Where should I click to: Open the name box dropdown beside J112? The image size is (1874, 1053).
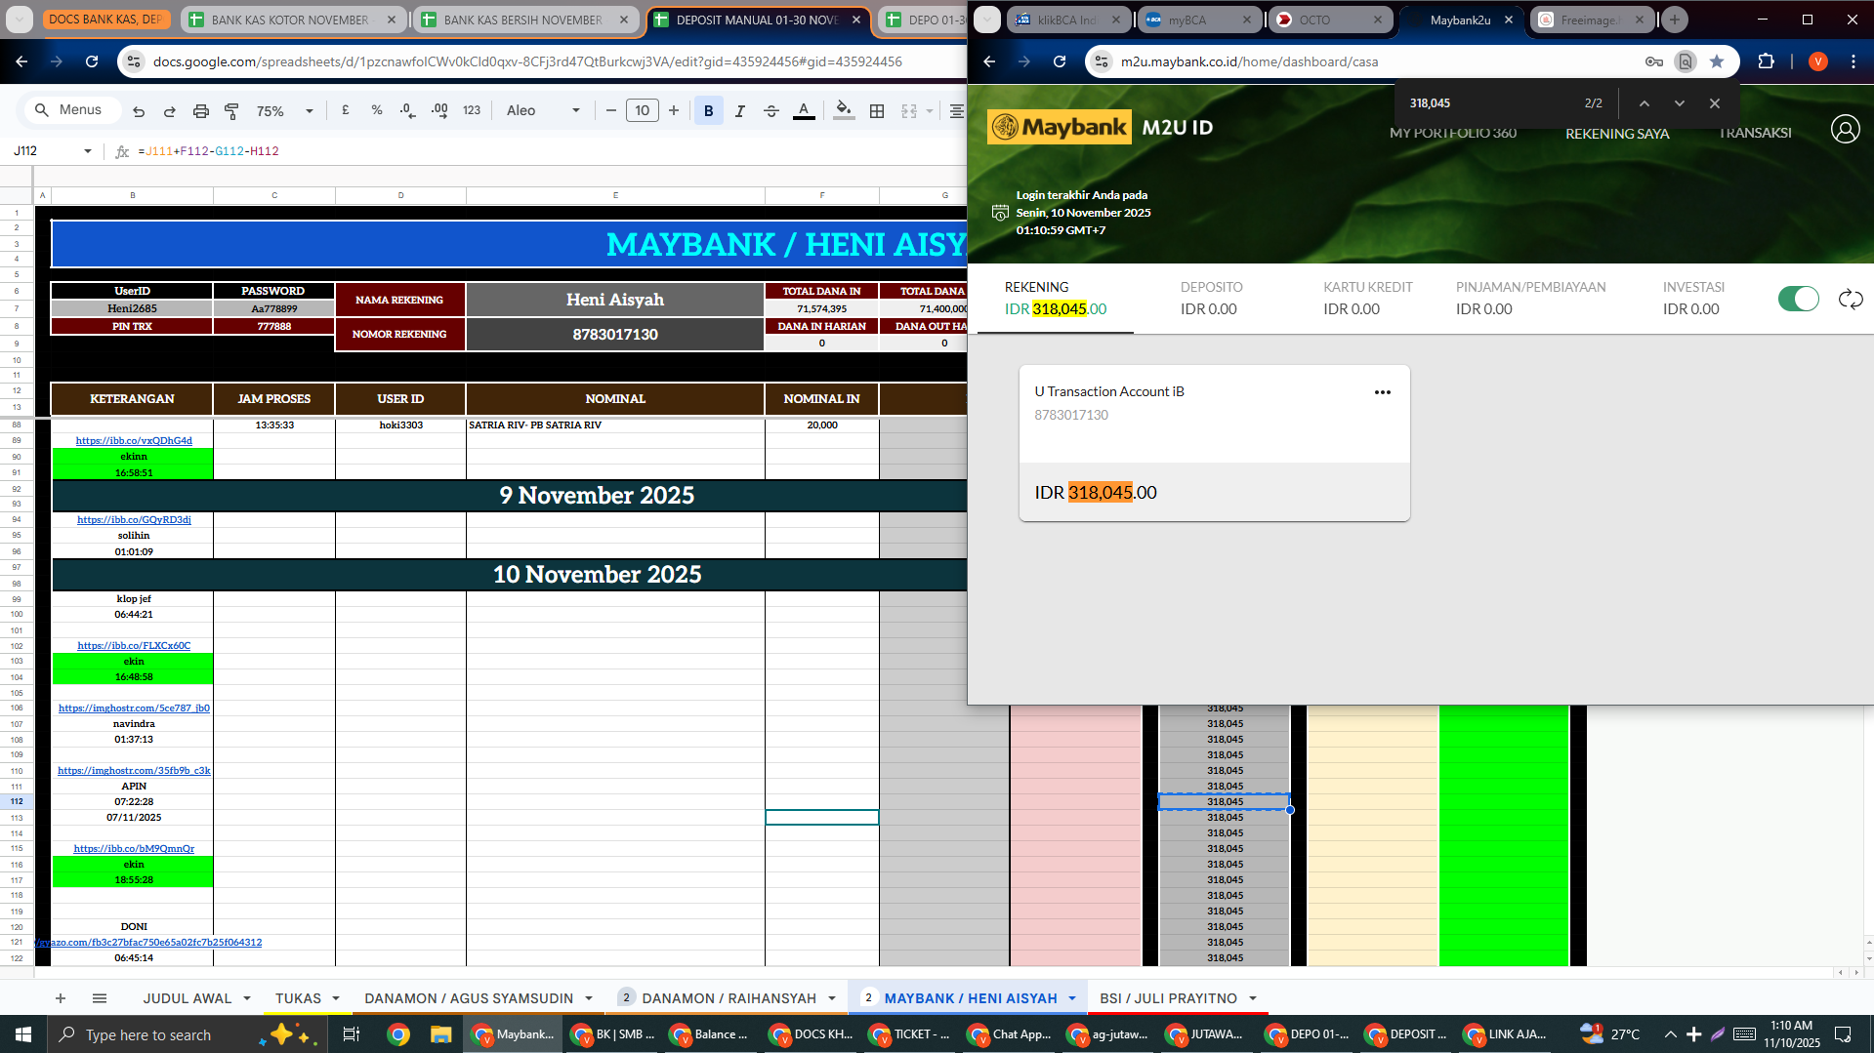(88, 151)
